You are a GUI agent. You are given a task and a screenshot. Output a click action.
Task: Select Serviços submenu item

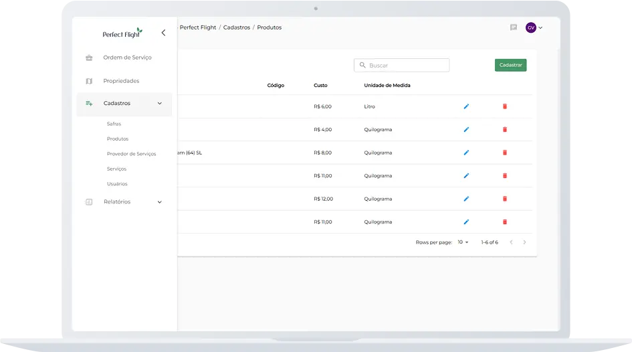coord(116,169)
